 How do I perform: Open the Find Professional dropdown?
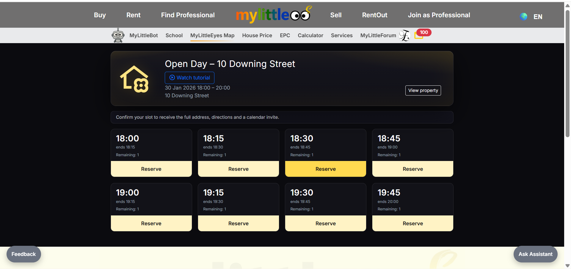tap(188, 15)
